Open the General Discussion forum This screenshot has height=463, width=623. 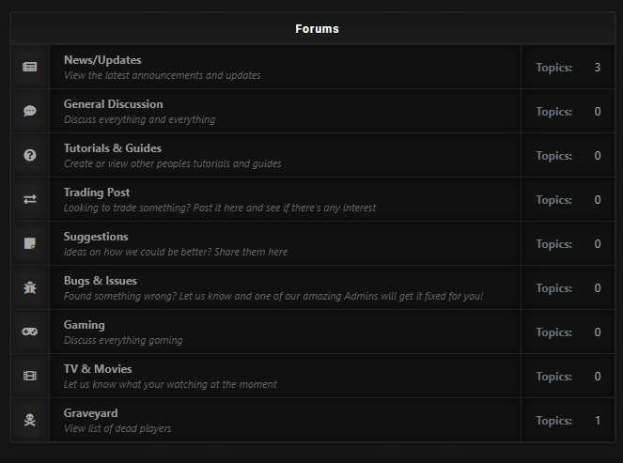(x=113, y=104)
